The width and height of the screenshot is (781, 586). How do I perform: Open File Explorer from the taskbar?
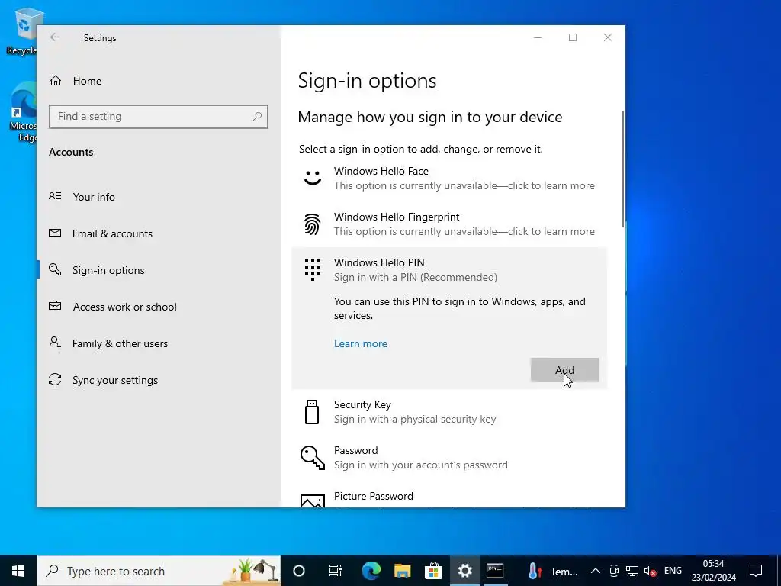click(403, 571)
